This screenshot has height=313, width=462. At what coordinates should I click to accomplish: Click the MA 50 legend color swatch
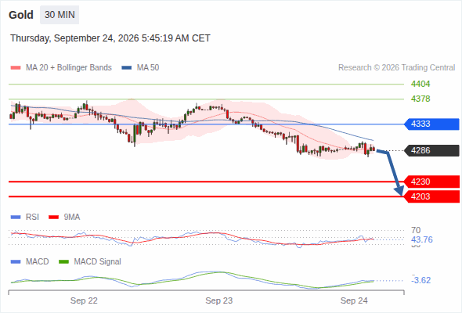(127, 68)
